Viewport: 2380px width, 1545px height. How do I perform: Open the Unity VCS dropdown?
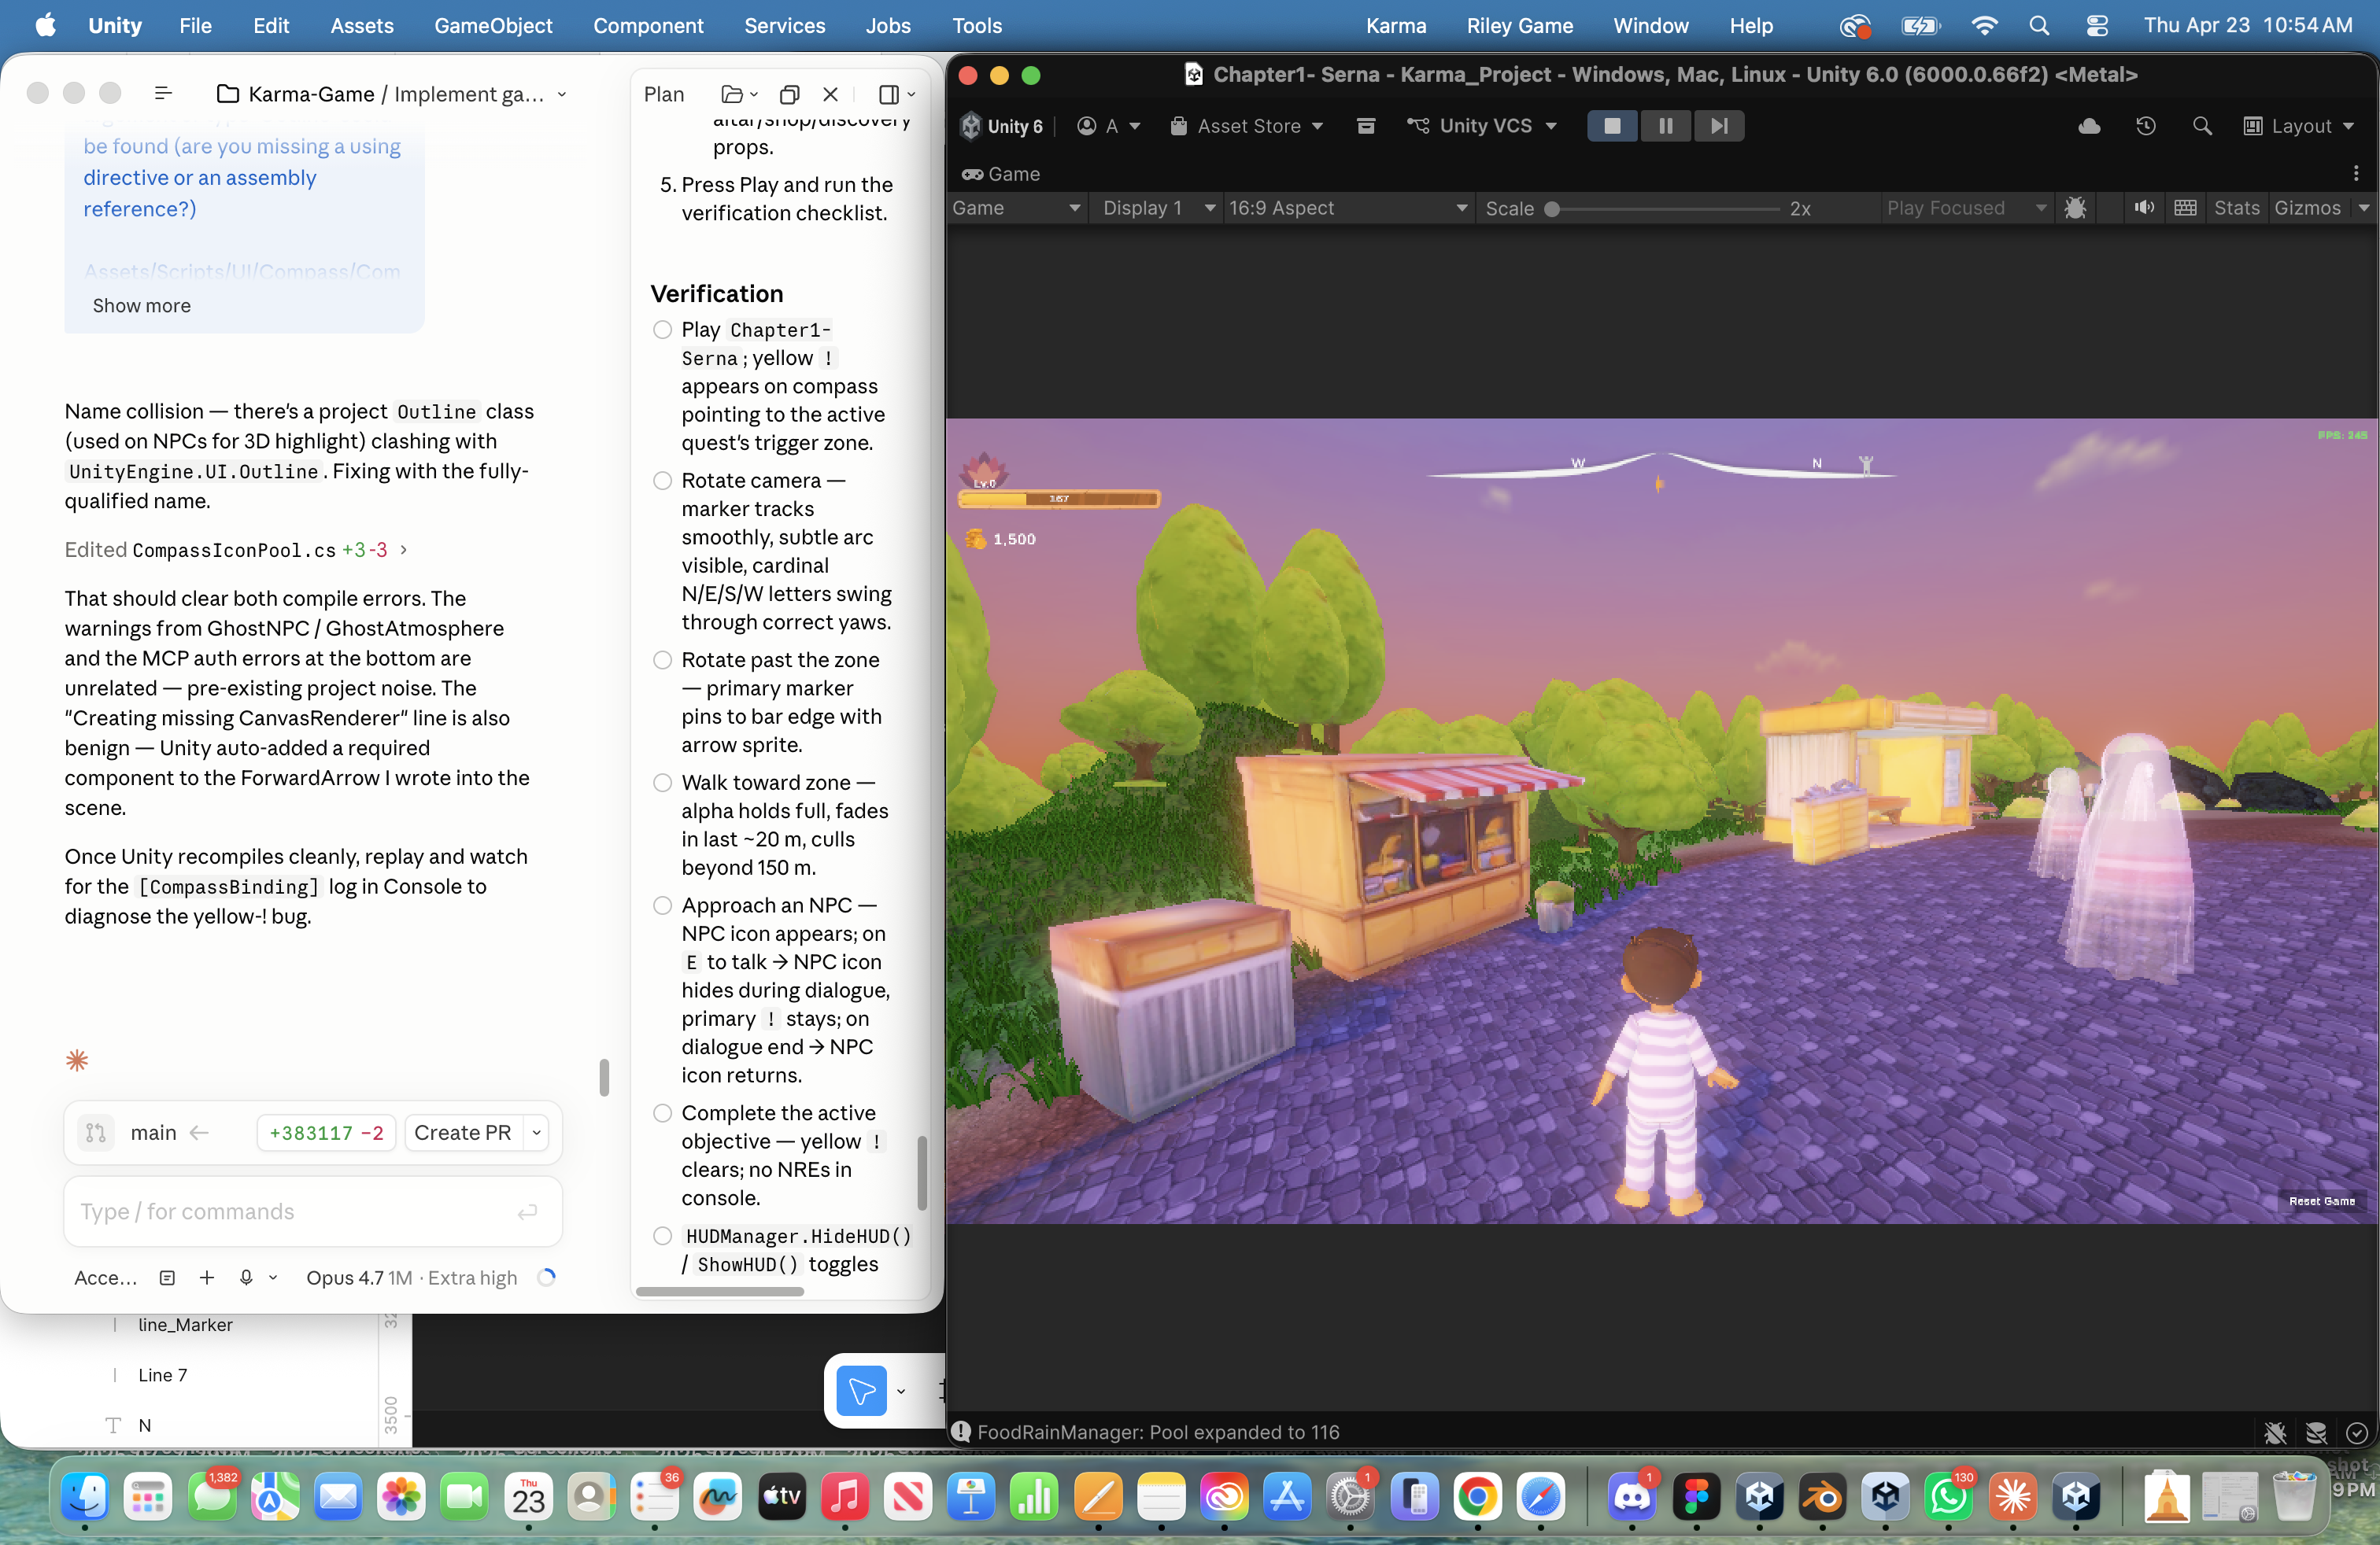1482,126
